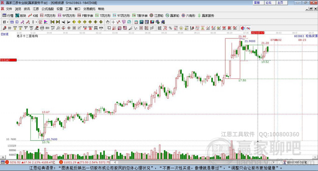318x171 pixels.
Task: Click the percent sign tool icon
Action: [170, 28]
